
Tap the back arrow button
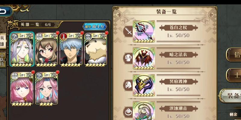click(x=5, y=11)
